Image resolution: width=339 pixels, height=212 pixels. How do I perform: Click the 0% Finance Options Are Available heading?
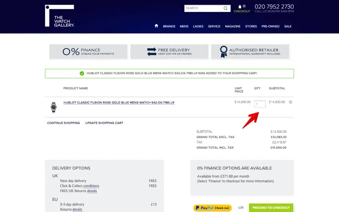[235, 168]
